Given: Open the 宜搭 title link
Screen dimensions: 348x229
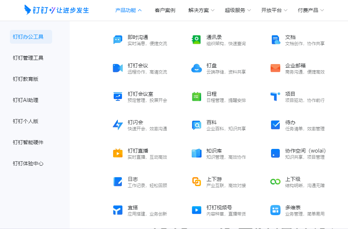Looking at the screenshot, I should point(133,208).
